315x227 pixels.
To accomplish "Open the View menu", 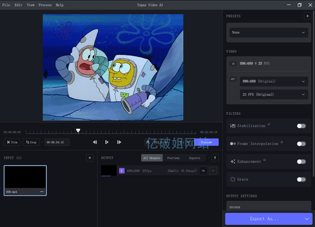I will pos(31,5).
